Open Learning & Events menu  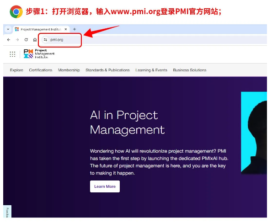click(x=151, y=70)
